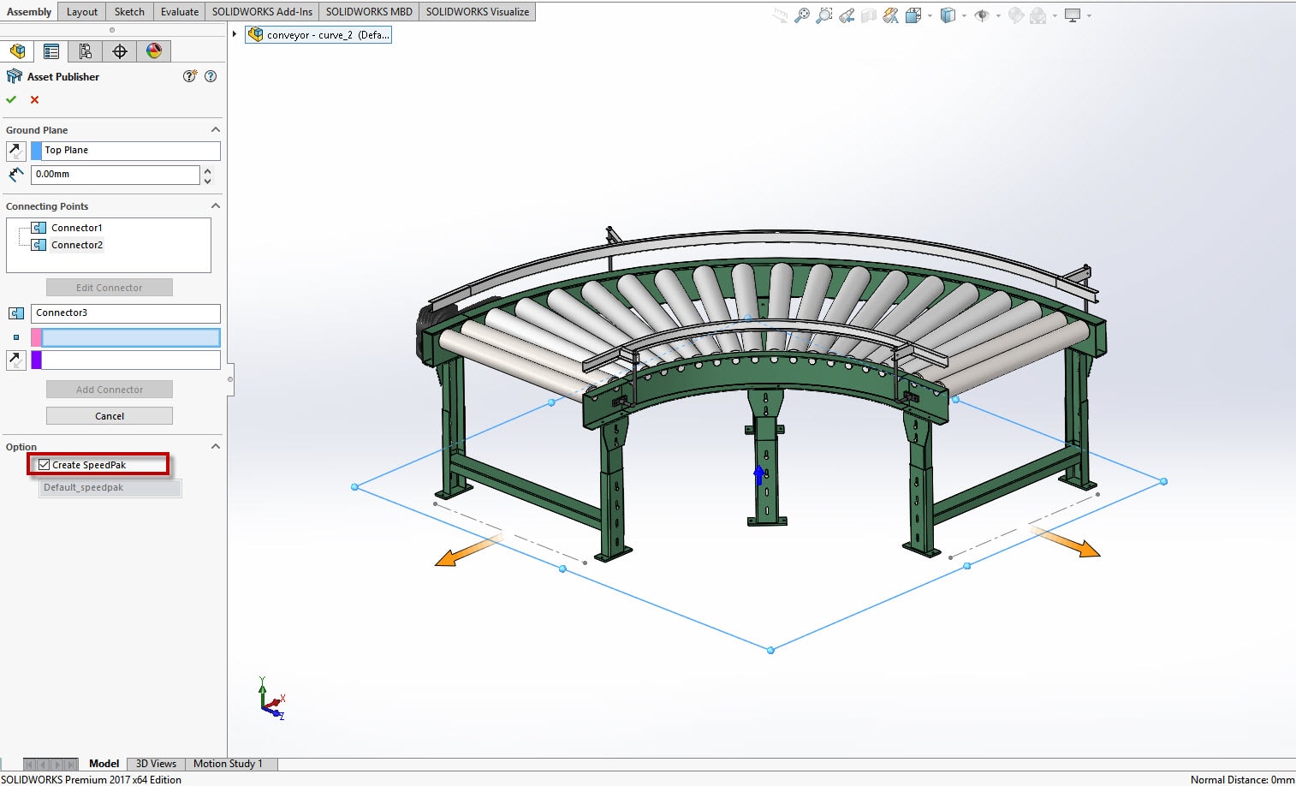Expand the conveyor - curve_2 flyout tree
Image resolution: width=1296 pixels, height=786 pixels.
pos(235,34)
